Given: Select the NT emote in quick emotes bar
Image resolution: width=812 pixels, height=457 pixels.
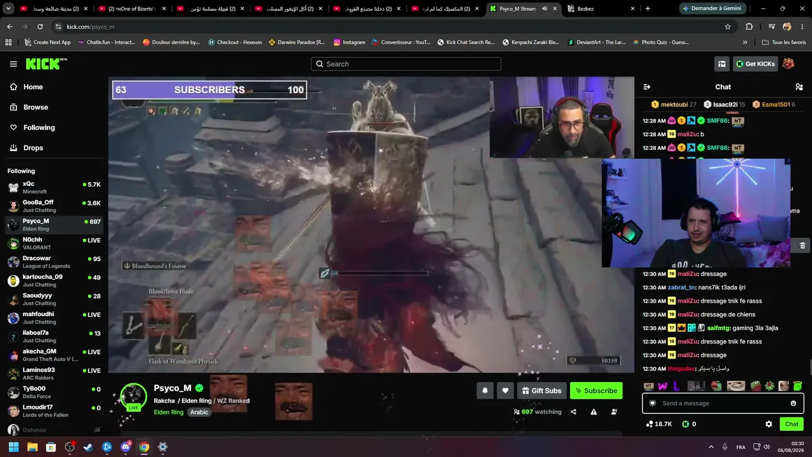Looking at the screenshot, I should tap(648, 386).
